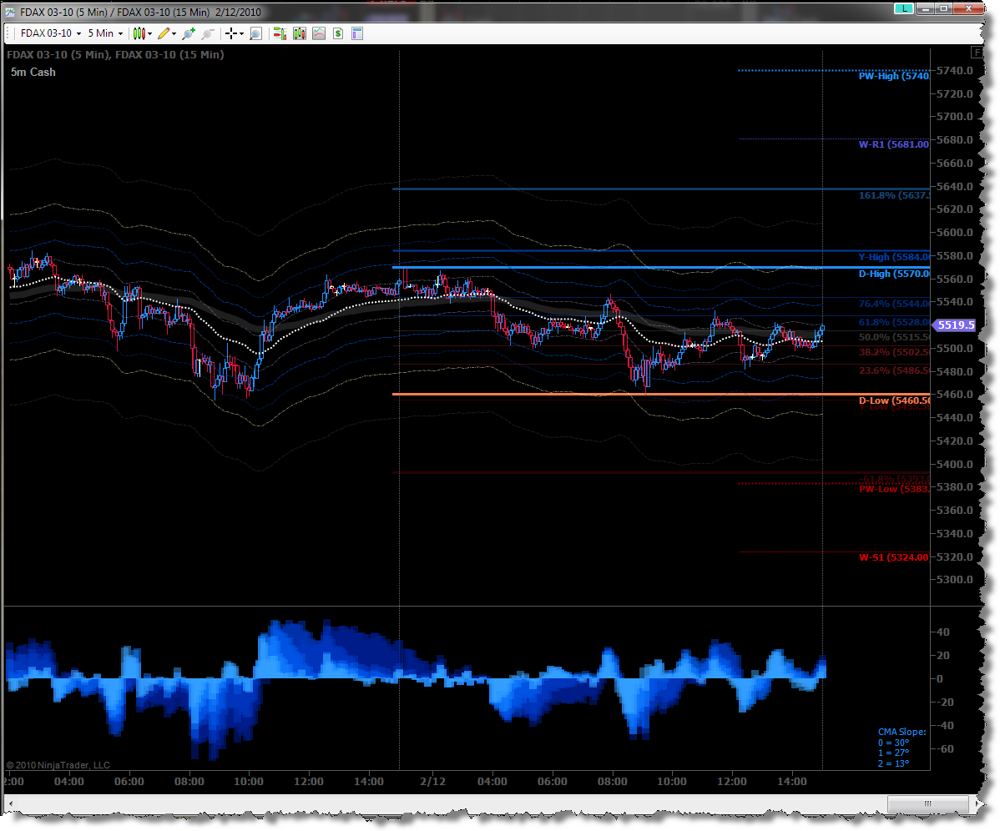Open the FDAX 03-10 instrument dropdown
Viewport: 1000px width, 831px height.
[x=51, y=33]
